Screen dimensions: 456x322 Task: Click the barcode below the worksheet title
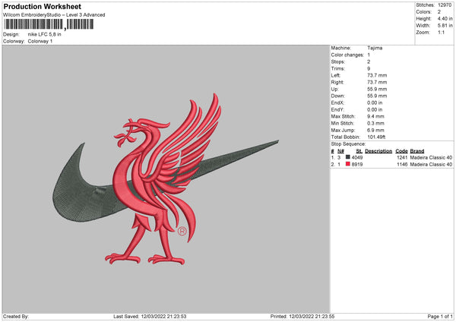49,24
